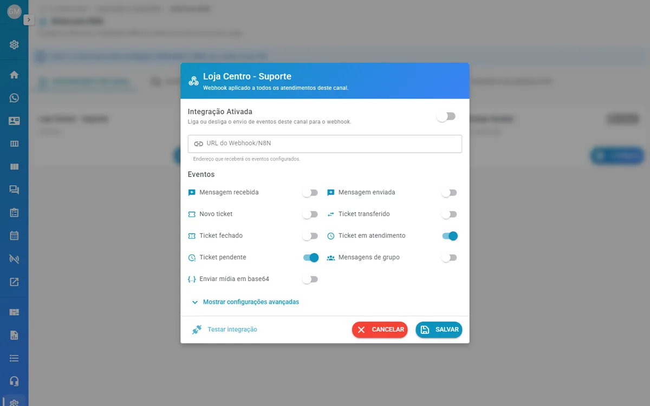Open the WhatsApp icon in sidebar
This screenshot has width=650, height=406.
(x=14, y=98)
